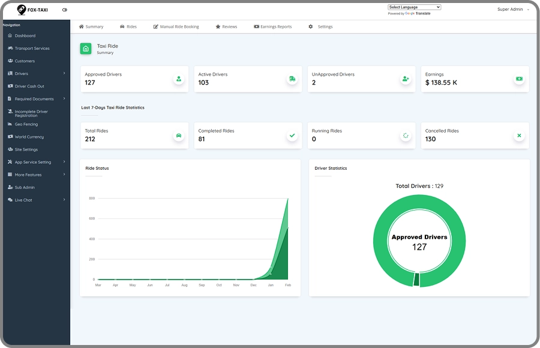540x348 pixels.
Task: Open Sub Admin in the sidebar
Action: click(37, 187)
